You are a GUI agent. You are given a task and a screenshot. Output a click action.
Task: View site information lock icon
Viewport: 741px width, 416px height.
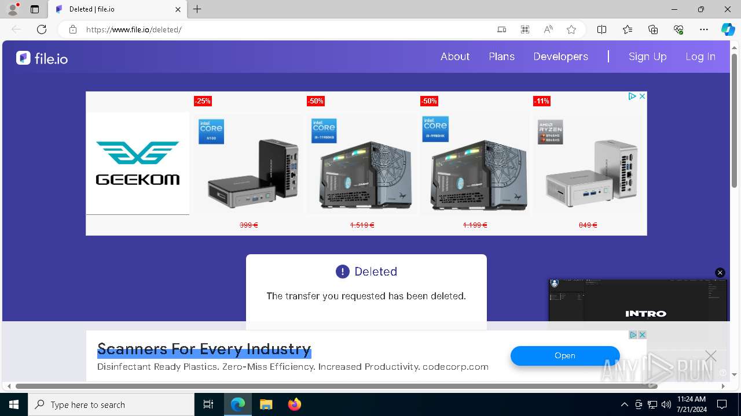[72, 29]
